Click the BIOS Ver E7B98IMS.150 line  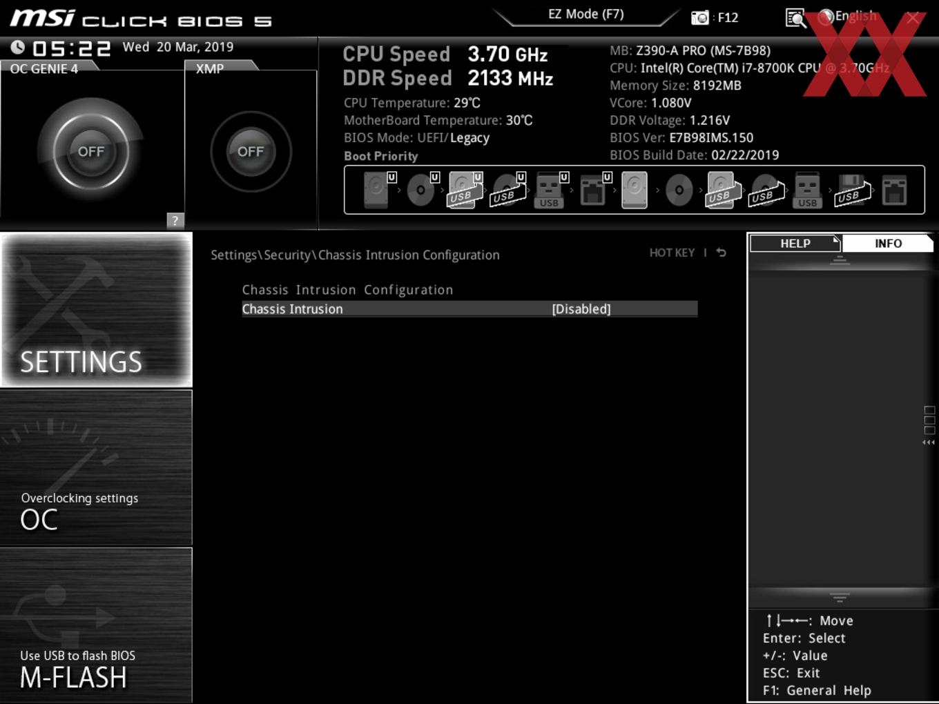coord(681,137)
